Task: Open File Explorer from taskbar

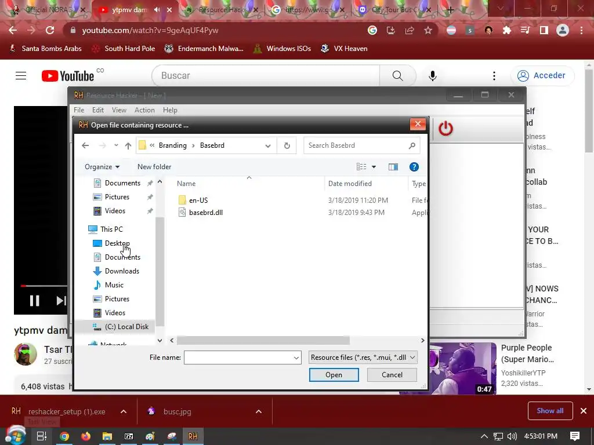Action: pos(107,436)
